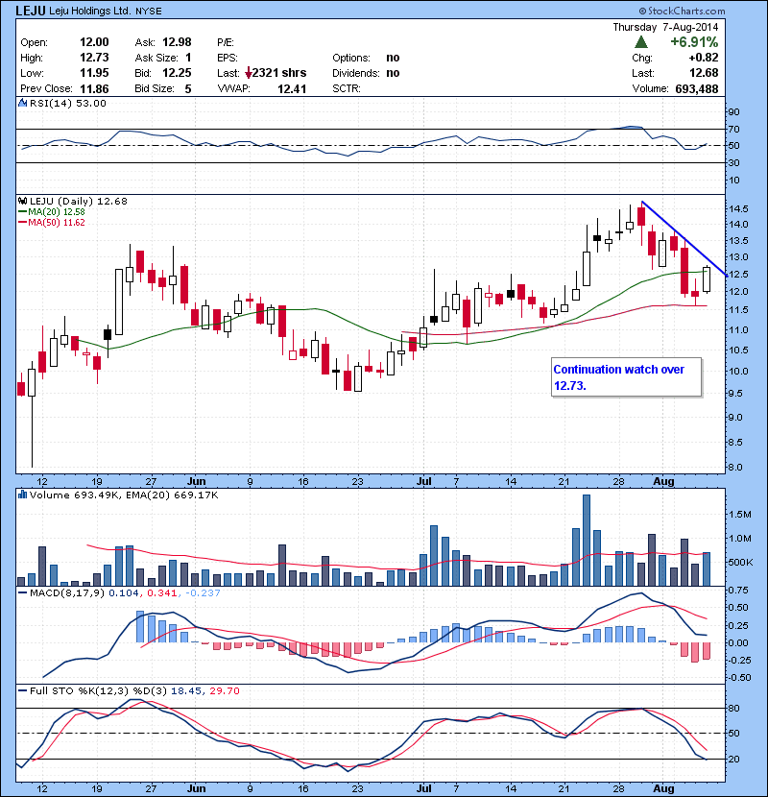
Task: Click the Ask Size value 1
Action: click(x=188, y=58)
